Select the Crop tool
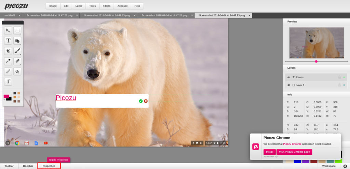 [x=8, y=51]
